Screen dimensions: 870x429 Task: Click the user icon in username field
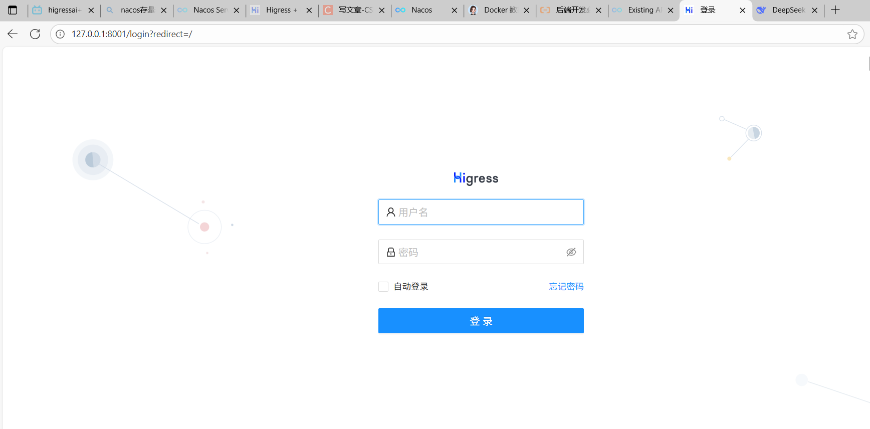pos(391,212)
